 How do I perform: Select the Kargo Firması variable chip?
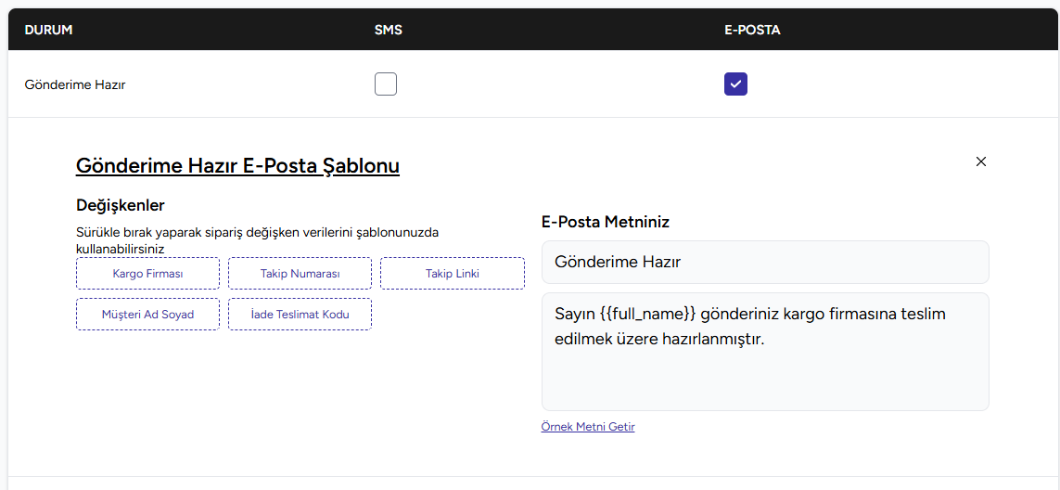click(x=147, y=274)
